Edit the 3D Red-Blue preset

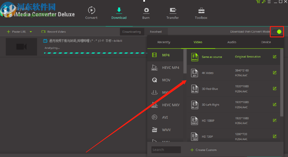point(275,89)
